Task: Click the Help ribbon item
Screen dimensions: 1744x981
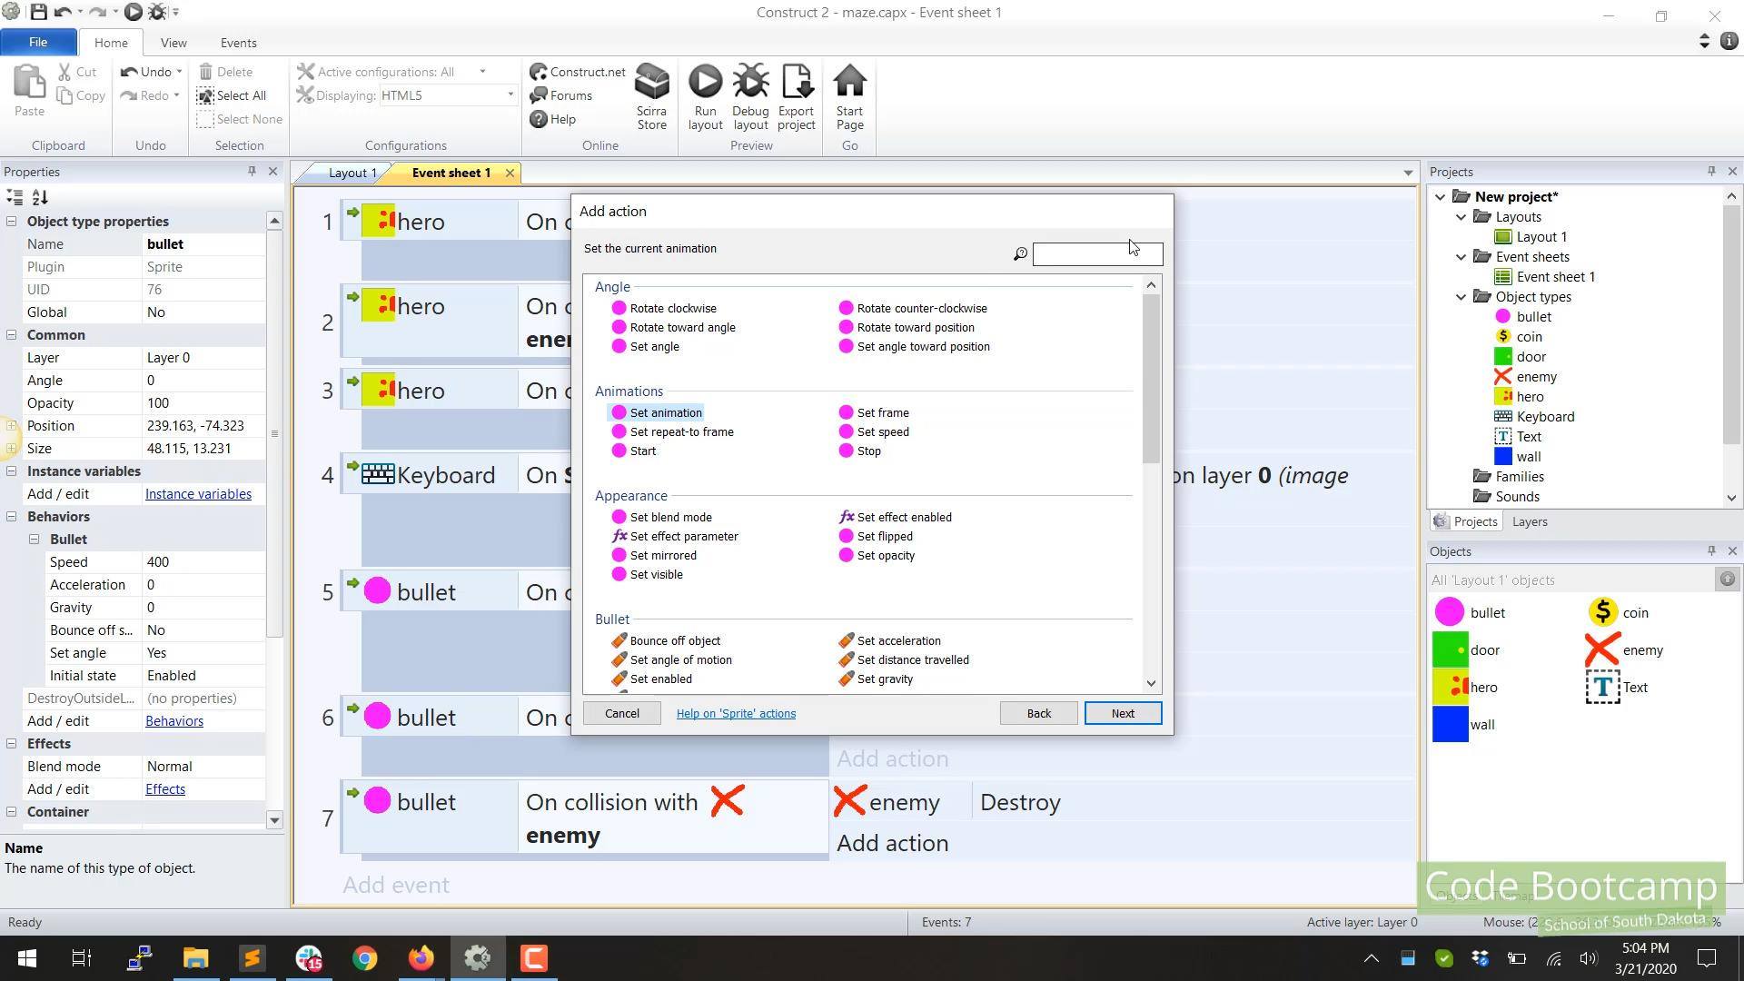Action: [552, 119]
